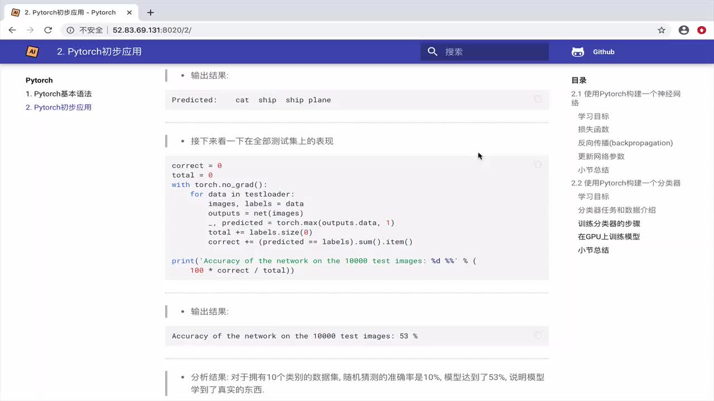Open the Github cat logo icon
This screenshot has width=714, height=401.
pos(578,52)
